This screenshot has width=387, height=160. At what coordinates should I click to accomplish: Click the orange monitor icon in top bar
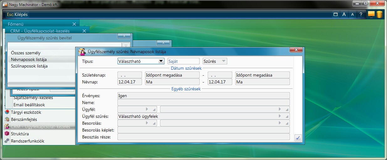click(x=371, y=14)
